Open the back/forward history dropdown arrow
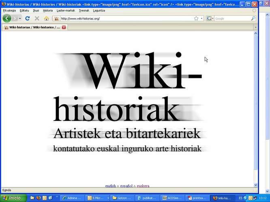270x202 pixels. point(20,18)
